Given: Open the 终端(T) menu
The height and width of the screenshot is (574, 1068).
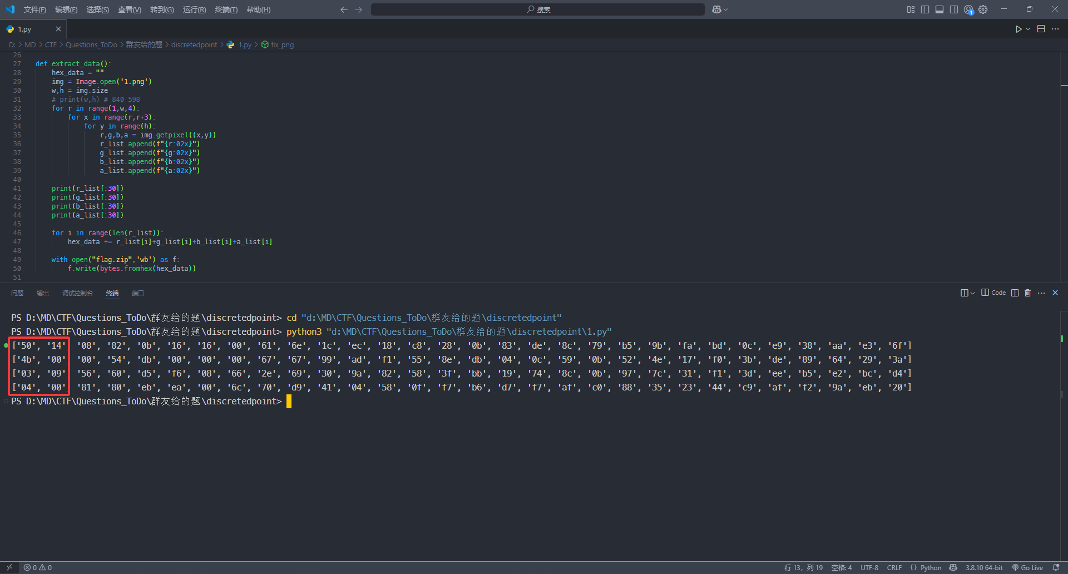Looking at the screenshot, I should (226, 9).
